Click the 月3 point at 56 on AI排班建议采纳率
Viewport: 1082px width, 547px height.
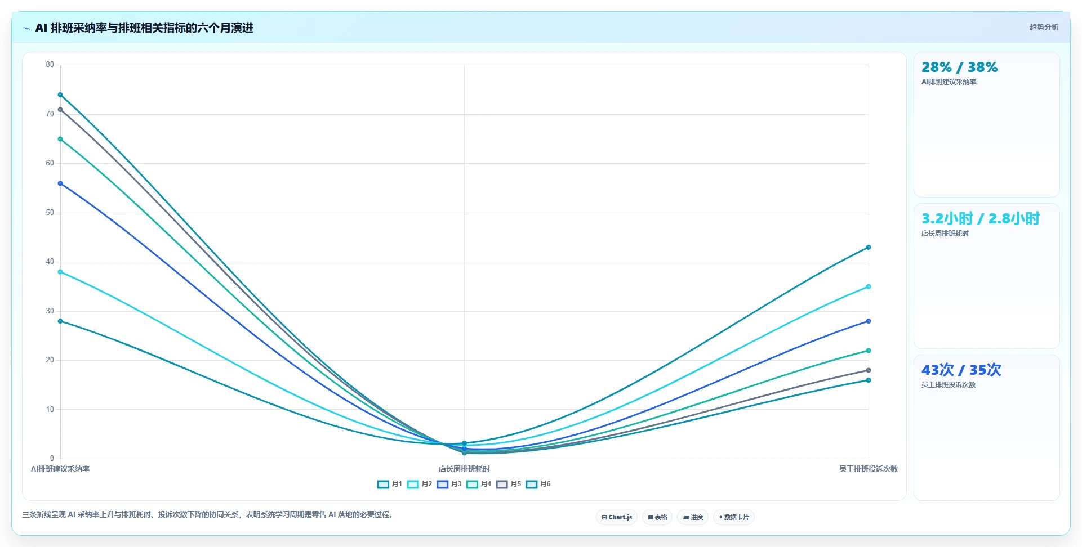coord(60,183)
